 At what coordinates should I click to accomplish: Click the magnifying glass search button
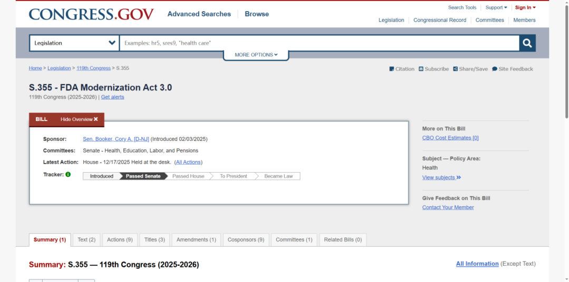(527, 43)
